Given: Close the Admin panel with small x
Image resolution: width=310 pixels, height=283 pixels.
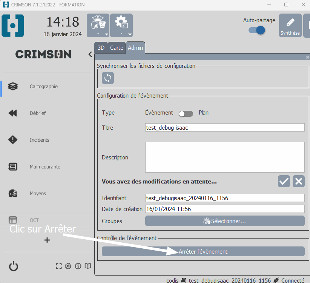Looking at the screenshot, I should (x=307, y=57).
